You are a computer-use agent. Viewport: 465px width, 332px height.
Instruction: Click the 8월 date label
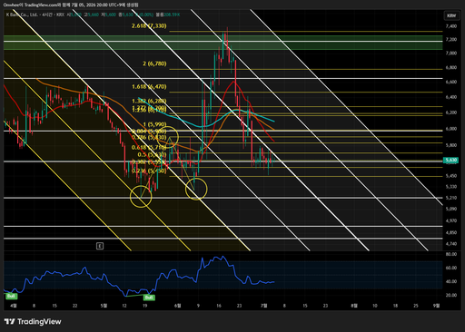[x=354, y=306]
